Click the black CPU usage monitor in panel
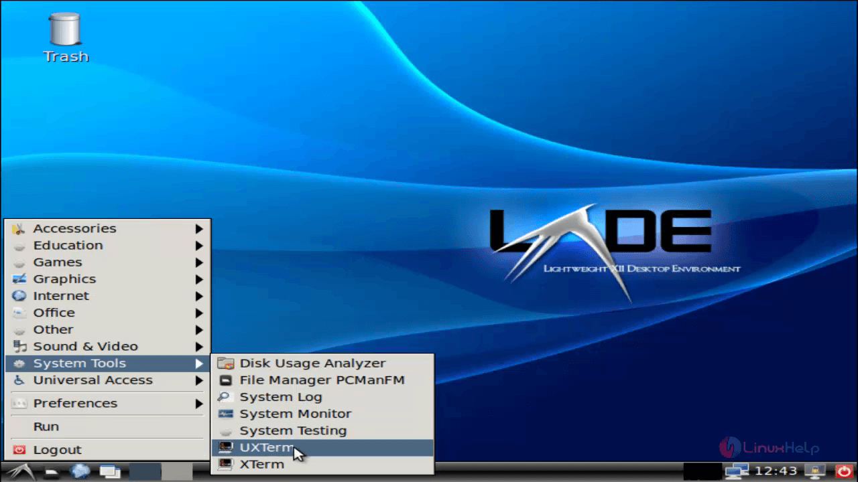The height and width of the screenshot is (482, 858). pos(702,471)
